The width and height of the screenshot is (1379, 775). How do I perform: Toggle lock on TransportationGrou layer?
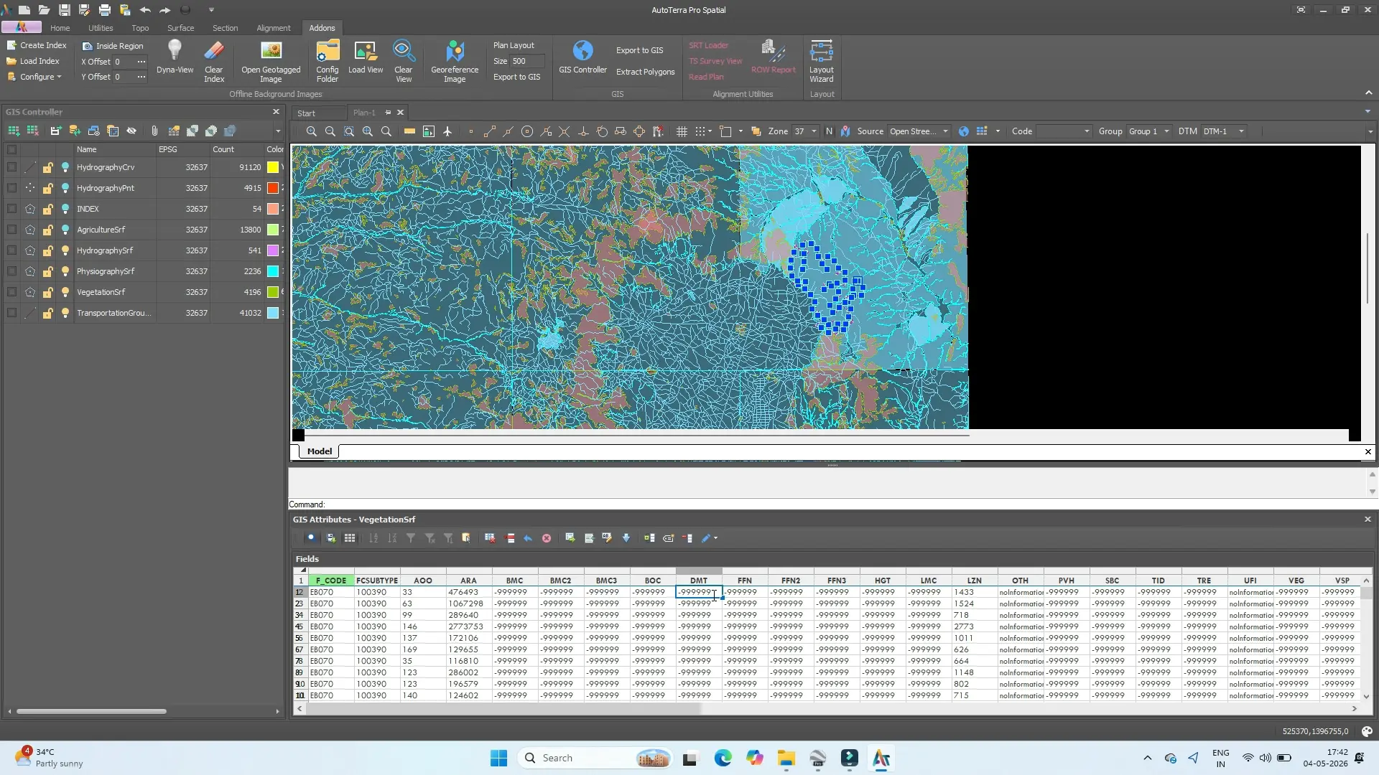click(x=47, y=313)
